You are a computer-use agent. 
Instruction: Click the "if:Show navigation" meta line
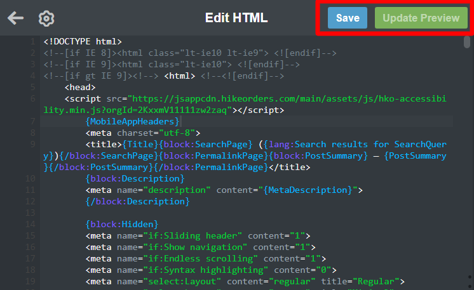click(200, 247)
